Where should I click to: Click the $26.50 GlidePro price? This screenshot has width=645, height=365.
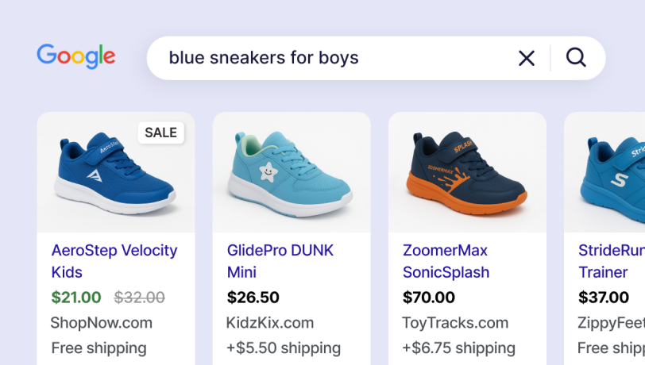pyautogui.click(x=253, y=298)
